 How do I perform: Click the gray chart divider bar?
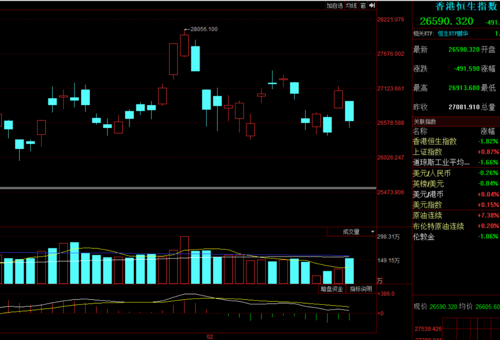click(x=188, y=188)
